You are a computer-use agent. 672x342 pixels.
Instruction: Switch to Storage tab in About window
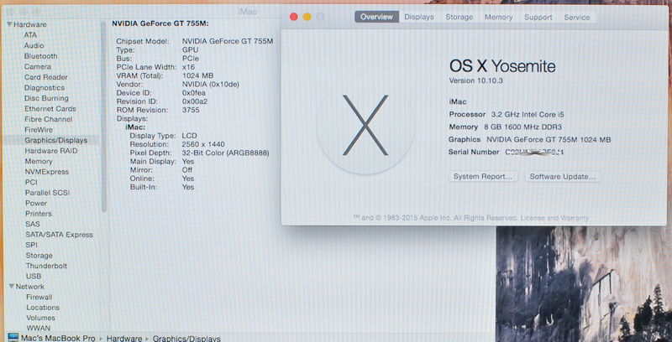(459, 17)
